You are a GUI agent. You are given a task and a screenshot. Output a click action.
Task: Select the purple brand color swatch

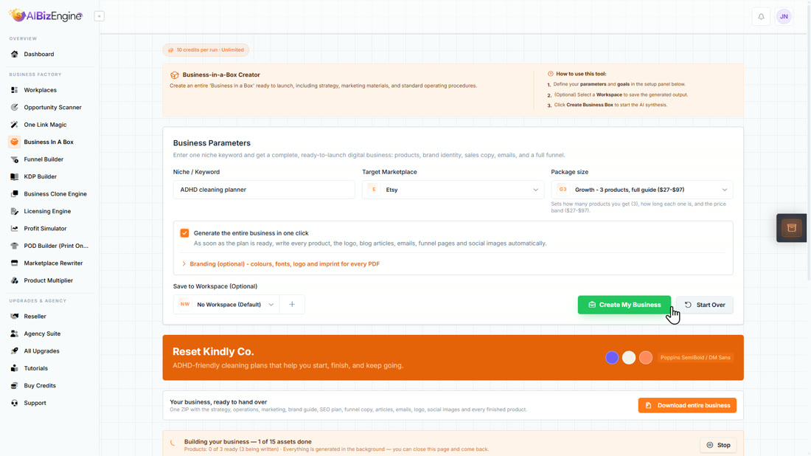click(612, 358)
